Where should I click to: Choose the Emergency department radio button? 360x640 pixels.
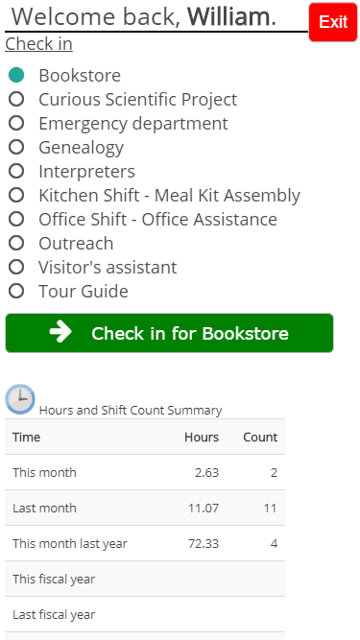16,123
